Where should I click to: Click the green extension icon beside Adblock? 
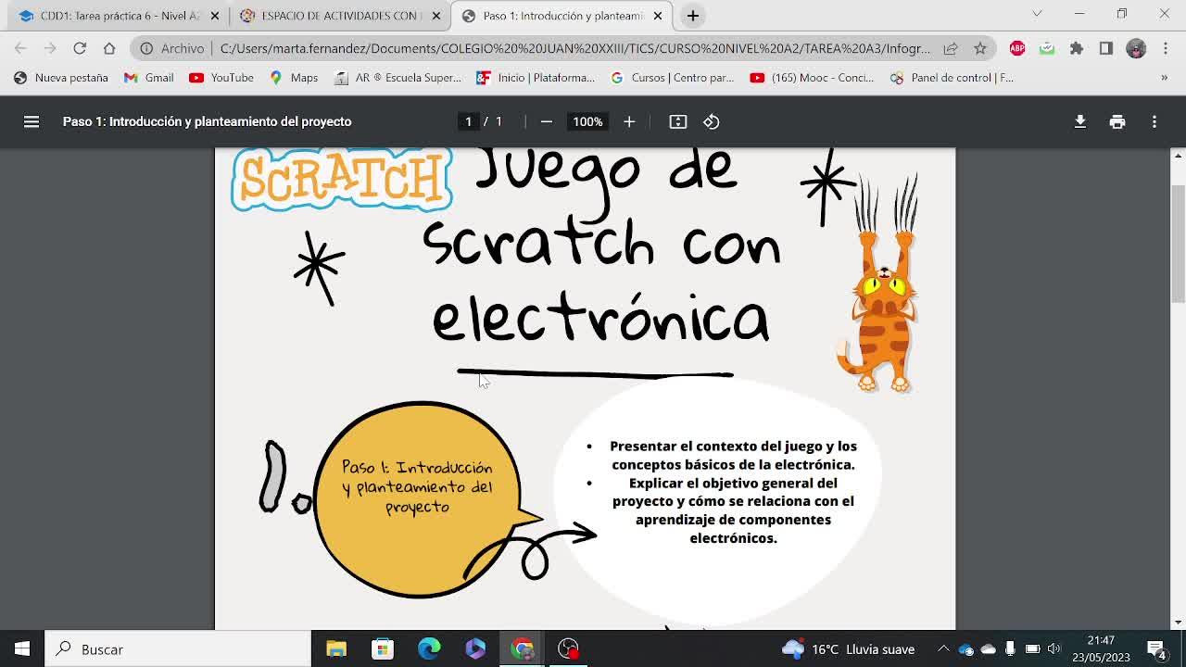(1047, 48)
